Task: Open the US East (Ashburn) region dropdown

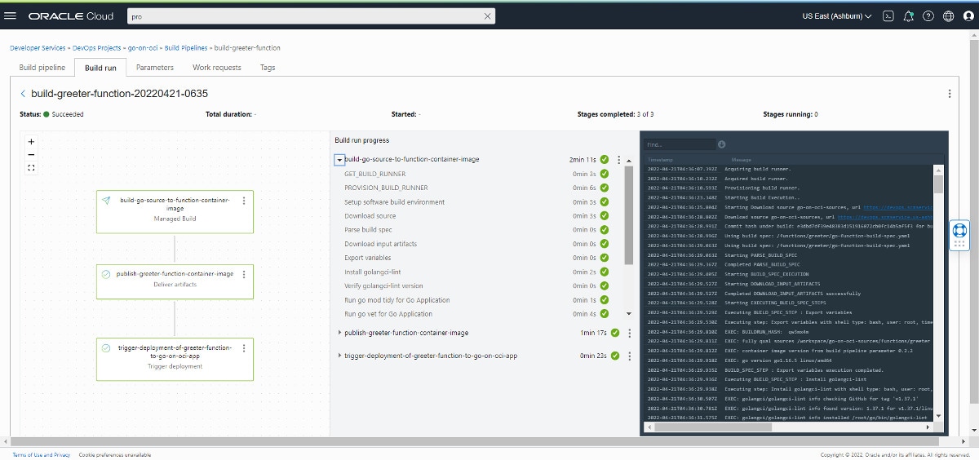Action: coord(836,15)
